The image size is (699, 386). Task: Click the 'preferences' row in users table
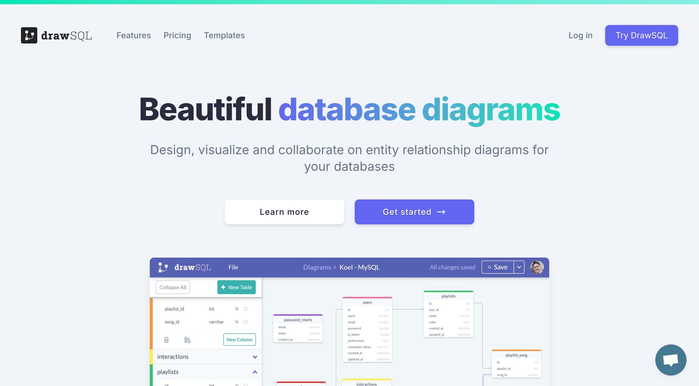(367, 341)
